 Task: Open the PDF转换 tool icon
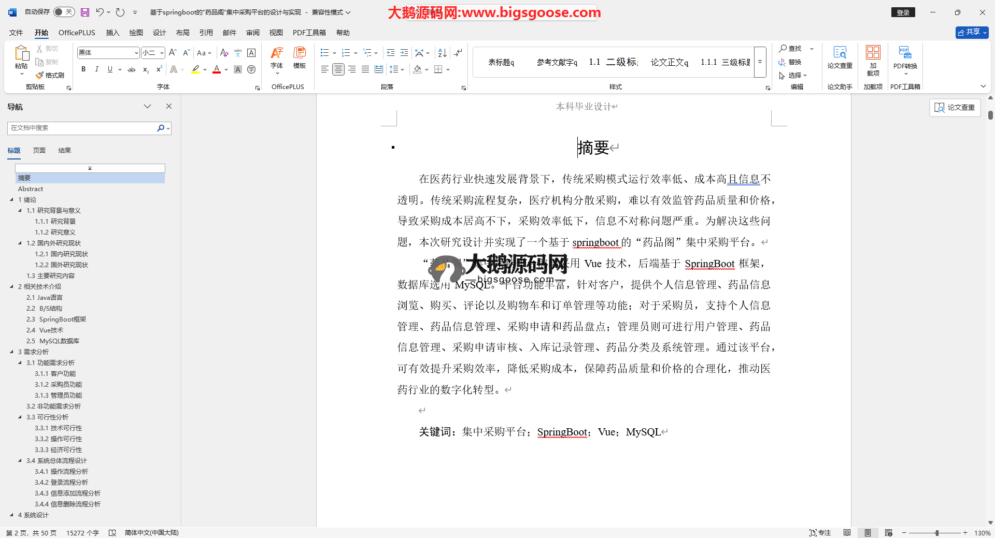click(905, 57)
